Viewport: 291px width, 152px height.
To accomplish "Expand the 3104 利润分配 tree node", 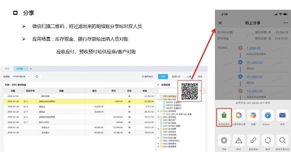I will tap(158, 138).
